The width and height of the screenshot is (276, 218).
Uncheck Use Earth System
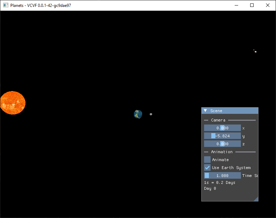207,167
